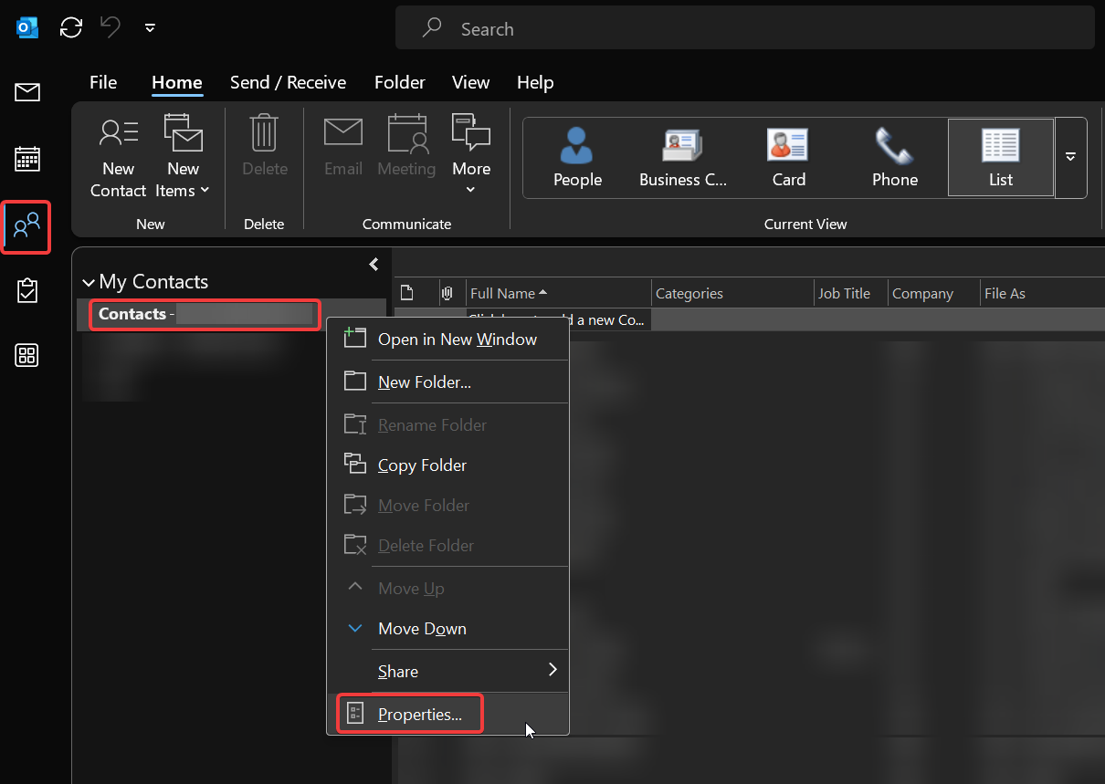Select Copy Folder in context menu
This screenshot has height=784, width=1105.
click(x=422, y=465)
